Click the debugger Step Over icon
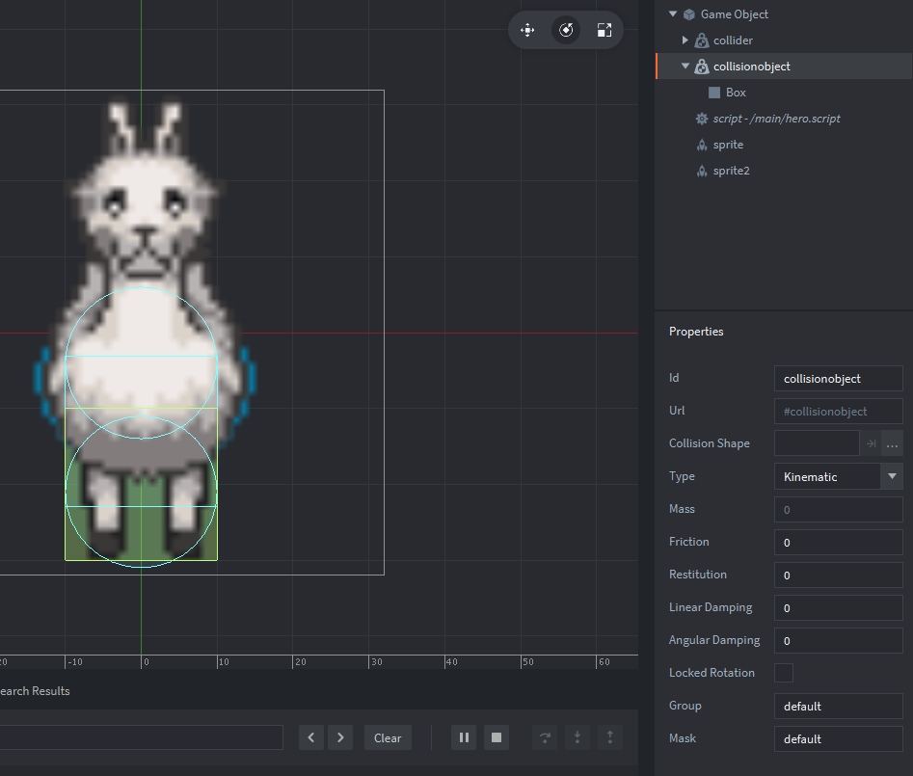The height and width of the screenshot is (776, 913). (545, 737)
